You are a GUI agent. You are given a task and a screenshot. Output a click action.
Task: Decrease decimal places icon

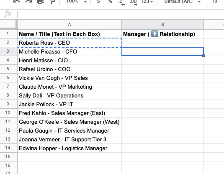tap(121, 3)
